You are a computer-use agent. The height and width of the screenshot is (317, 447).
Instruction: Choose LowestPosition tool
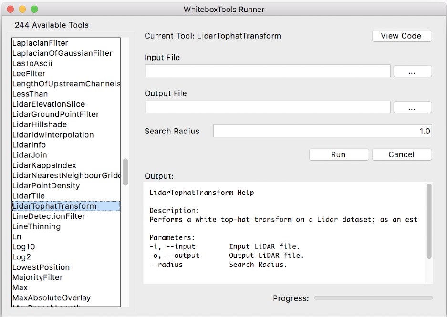click(66, 267)
